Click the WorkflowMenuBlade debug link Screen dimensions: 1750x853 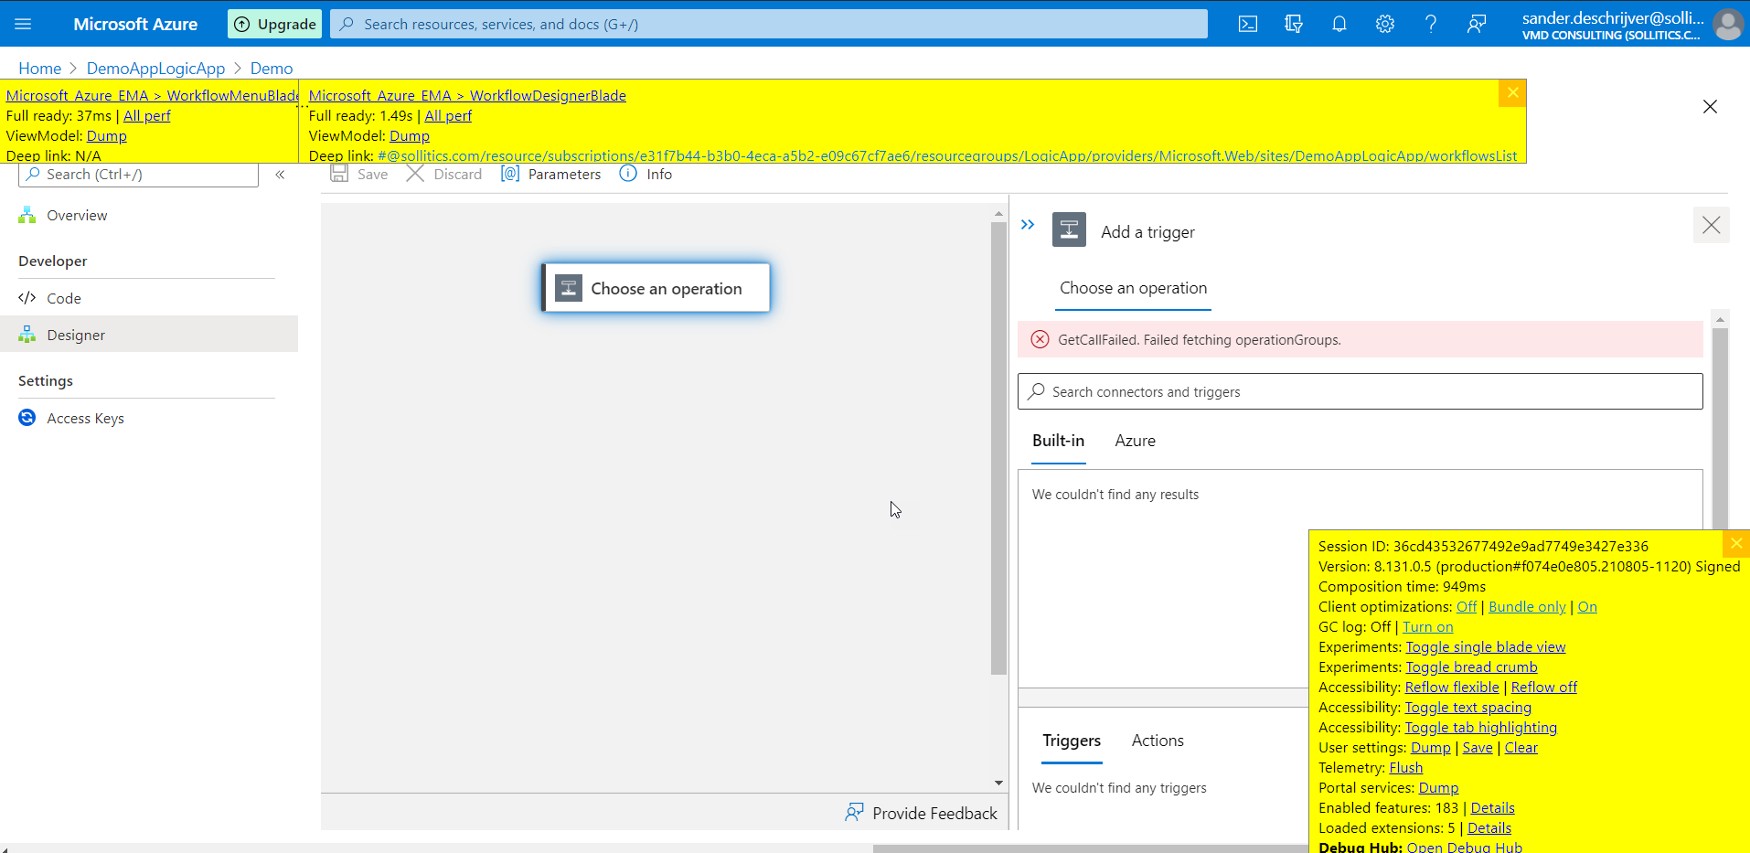tap(153, 95)
